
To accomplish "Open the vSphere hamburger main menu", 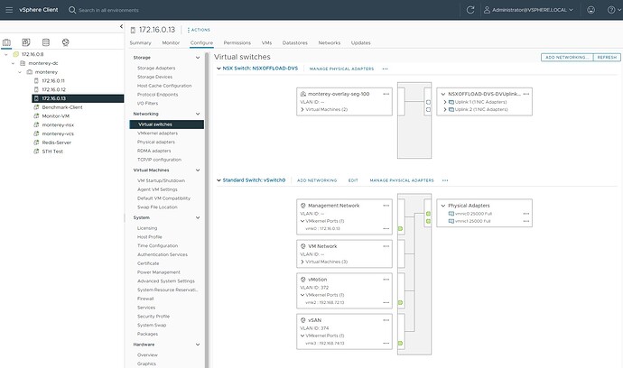I will coord(8,10).
